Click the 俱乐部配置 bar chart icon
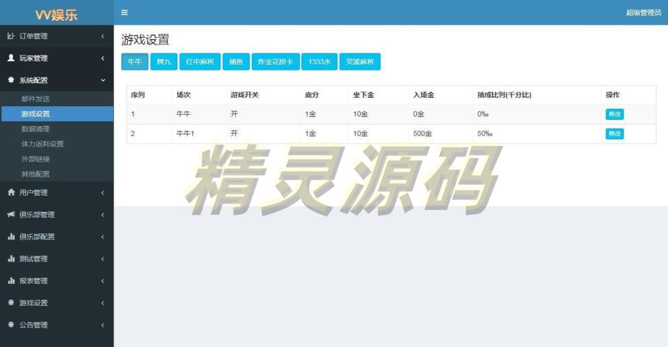This screenshot has height=347, width=668. (11, 237)
